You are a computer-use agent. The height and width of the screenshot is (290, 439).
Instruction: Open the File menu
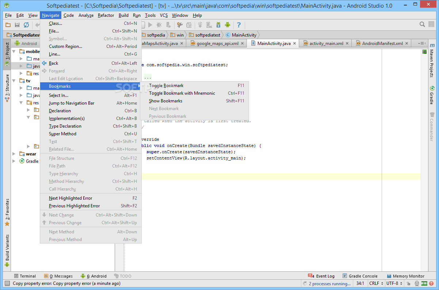(8, 15)
